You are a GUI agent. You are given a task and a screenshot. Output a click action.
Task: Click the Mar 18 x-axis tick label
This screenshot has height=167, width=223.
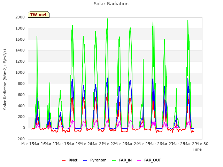click(62, 144)
